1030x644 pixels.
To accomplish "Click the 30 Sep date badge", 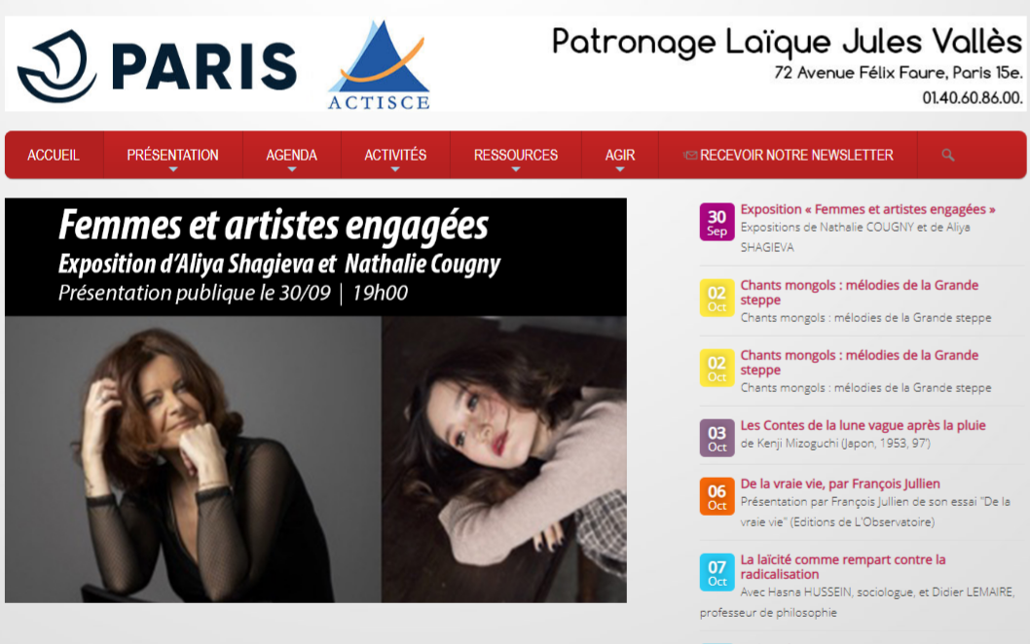I will 717,222.
